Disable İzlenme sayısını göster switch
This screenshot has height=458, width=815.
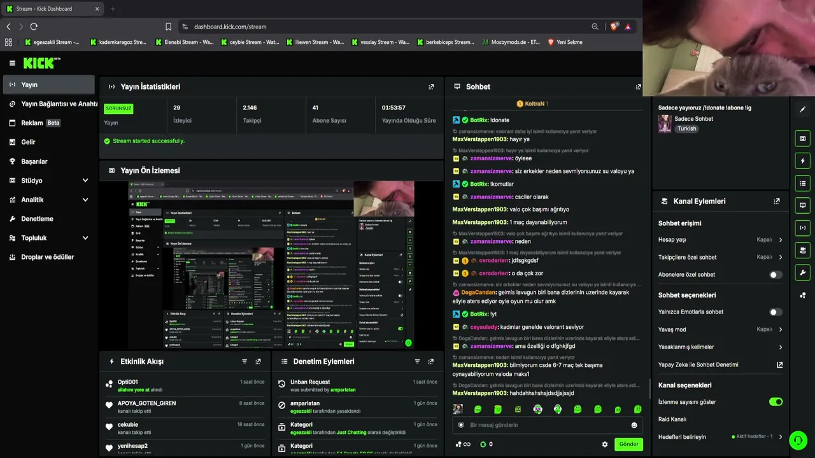tap(776, 402)
